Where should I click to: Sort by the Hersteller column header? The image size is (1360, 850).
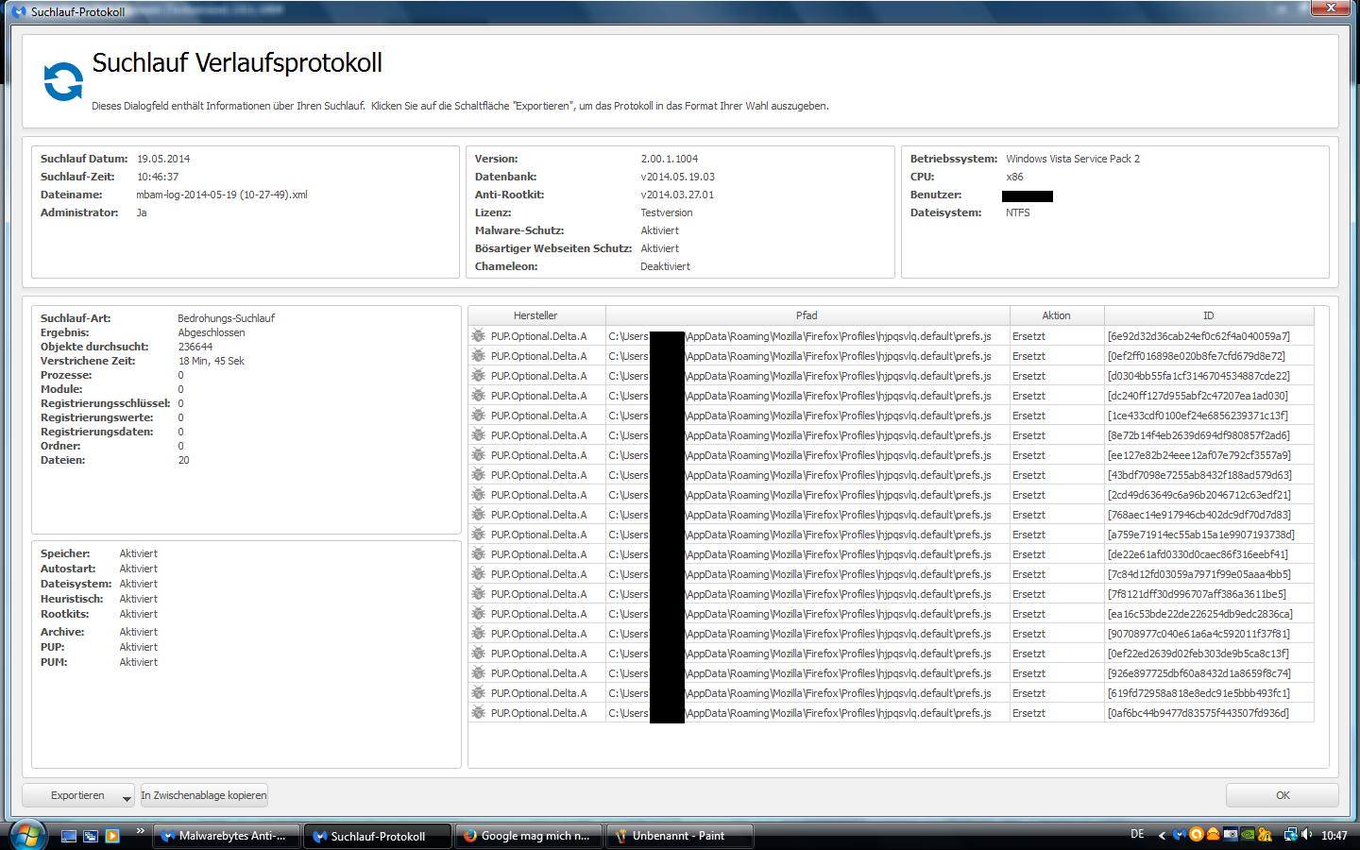coord(535,315)
